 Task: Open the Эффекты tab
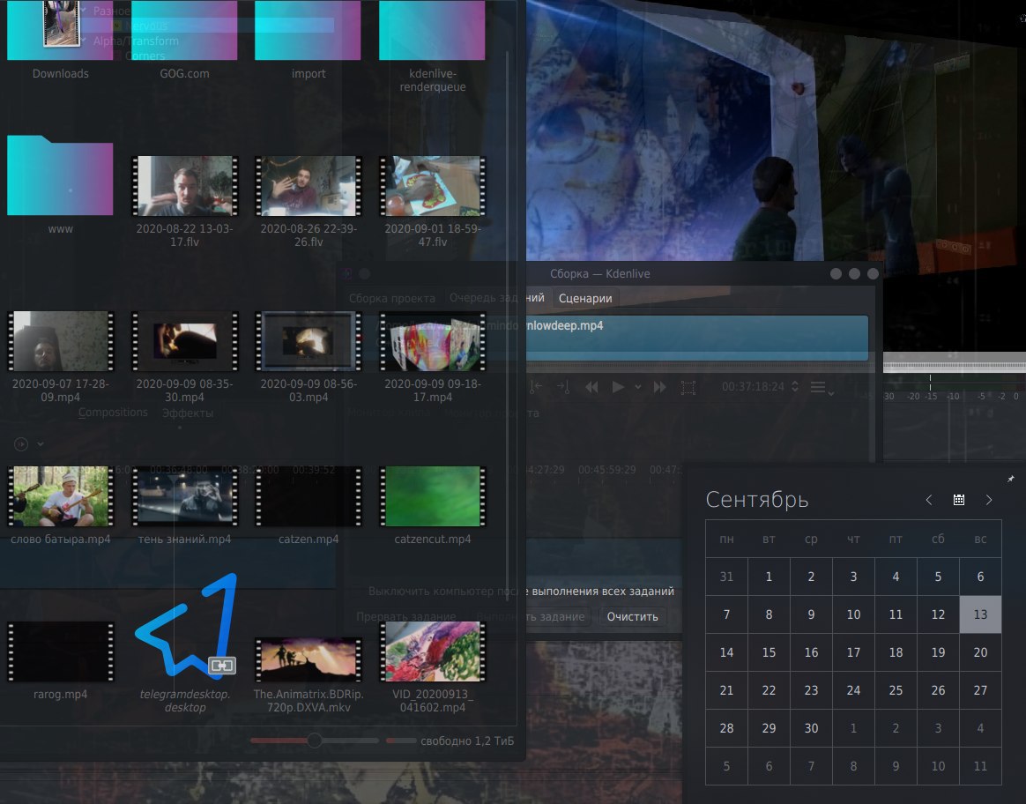(x=188, y=413)
